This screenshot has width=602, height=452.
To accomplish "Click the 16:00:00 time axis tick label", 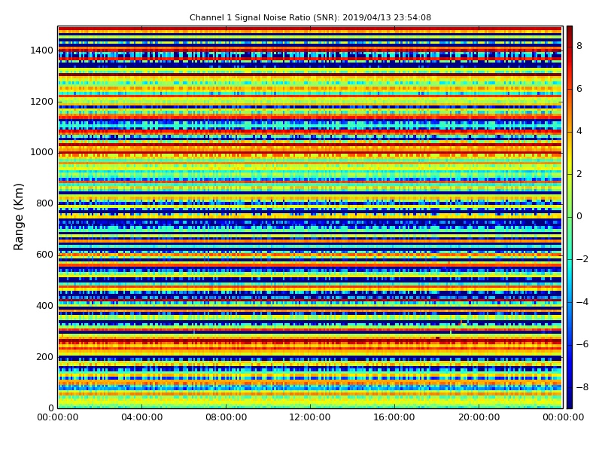I will (394, 418).
